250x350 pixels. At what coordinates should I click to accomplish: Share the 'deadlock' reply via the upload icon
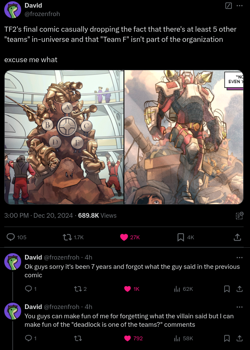click(x=239, y=339)
